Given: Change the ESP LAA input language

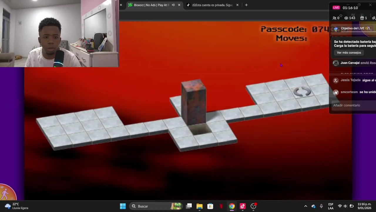Looking at the screenshot, I should pyautogui.click(x=331, y=206).
